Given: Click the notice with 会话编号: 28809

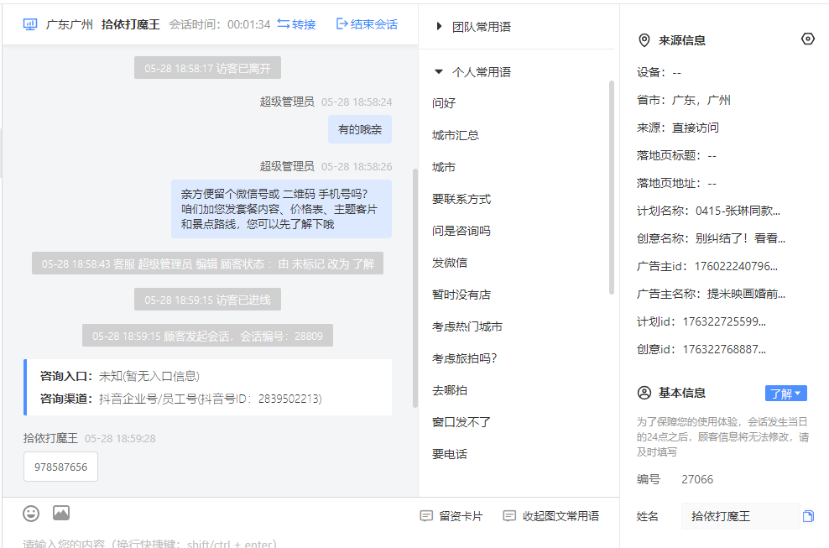Looking at the screenshot, I should (207, 336).
